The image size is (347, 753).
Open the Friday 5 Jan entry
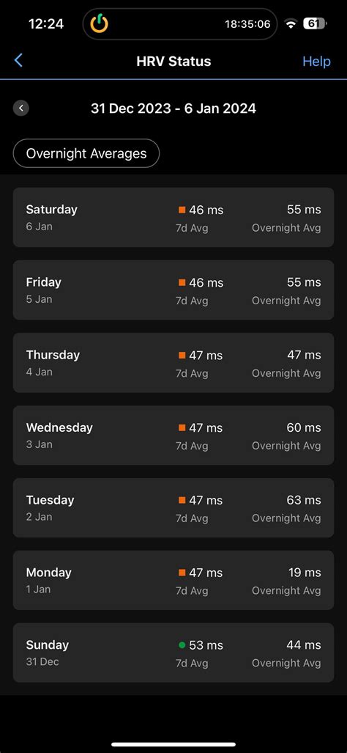click(x=173, y=290)
